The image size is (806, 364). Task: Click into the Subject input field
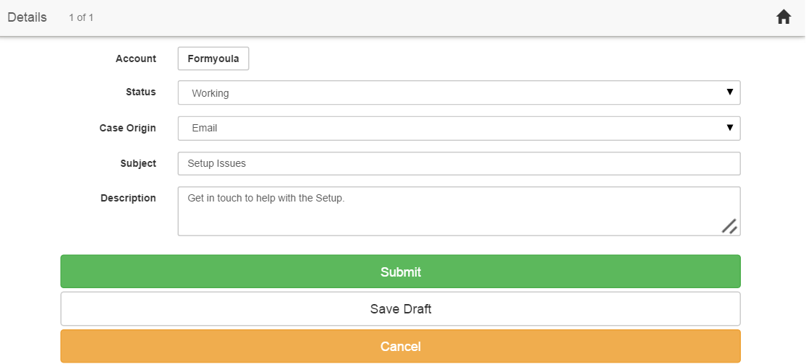(x=459, y=163)
